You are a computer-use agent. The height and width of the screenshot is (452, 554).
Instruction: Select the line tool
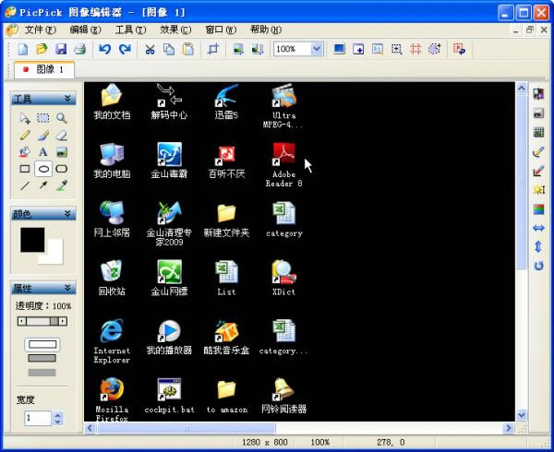pyautogui.click(x=25, y=185)
